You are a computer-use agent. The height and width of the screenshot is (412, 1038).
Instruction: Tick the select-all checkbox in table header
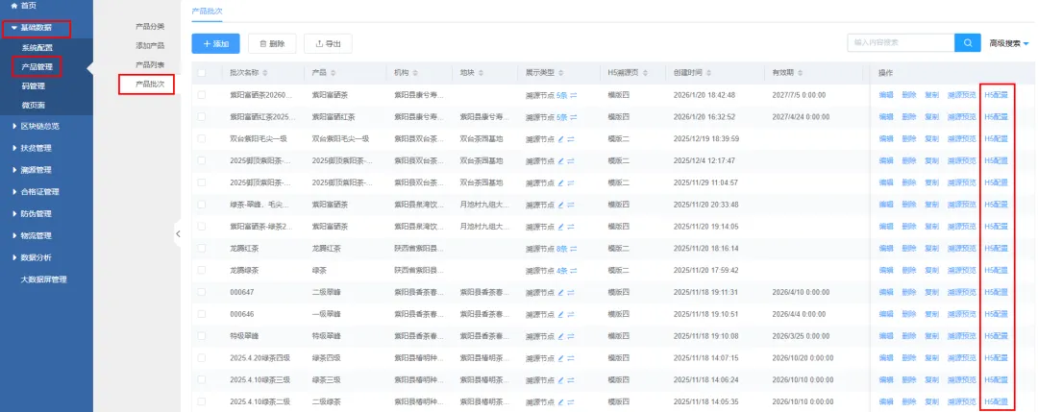tap(201, 73)
